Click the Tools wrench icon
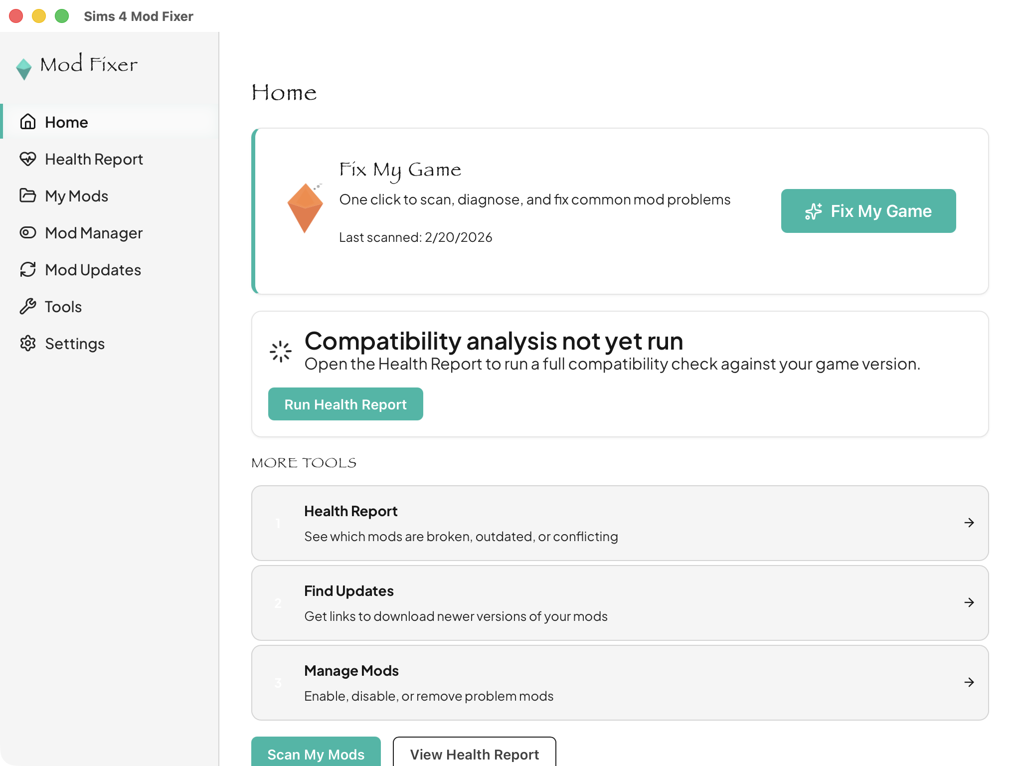The width and height of the screenshot is (1021, 766). point(28,306)
